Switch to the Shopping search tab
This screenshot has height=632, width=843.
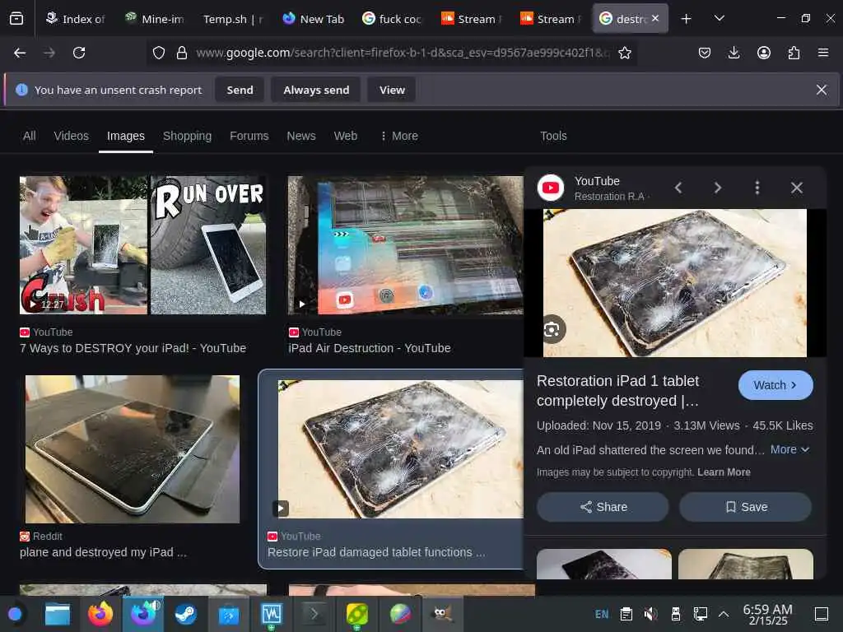tap(187, 136)
